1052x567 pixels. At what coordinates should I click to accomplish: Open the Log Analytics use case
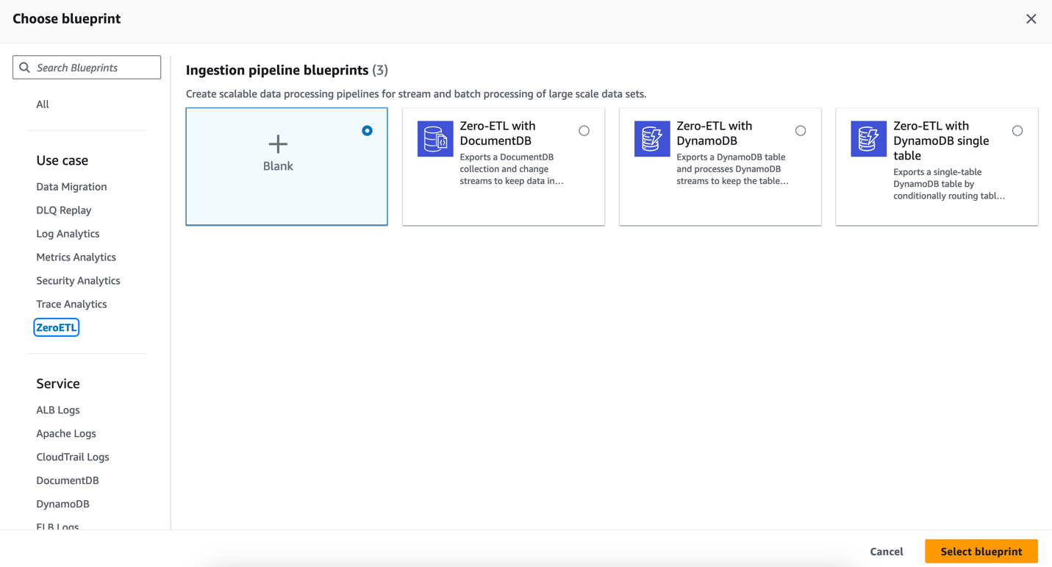(x=68, y=234)
